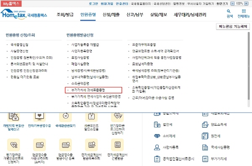Screen dimensions: 252x166
Task: Decrease screen size with minus button
Action: pyautogui.click(x=232, y=3)
